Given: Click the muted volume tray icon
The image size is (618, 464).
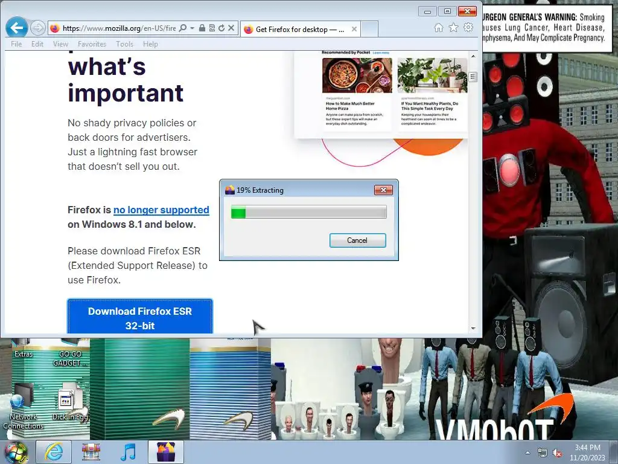Looking at the screenshot, I should [557, 453].
